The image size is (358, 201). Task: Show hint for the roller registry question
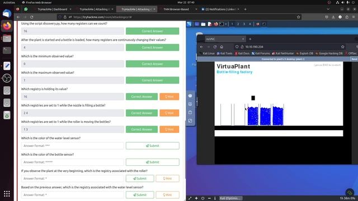pyautogui.click(x=167, y=179)
